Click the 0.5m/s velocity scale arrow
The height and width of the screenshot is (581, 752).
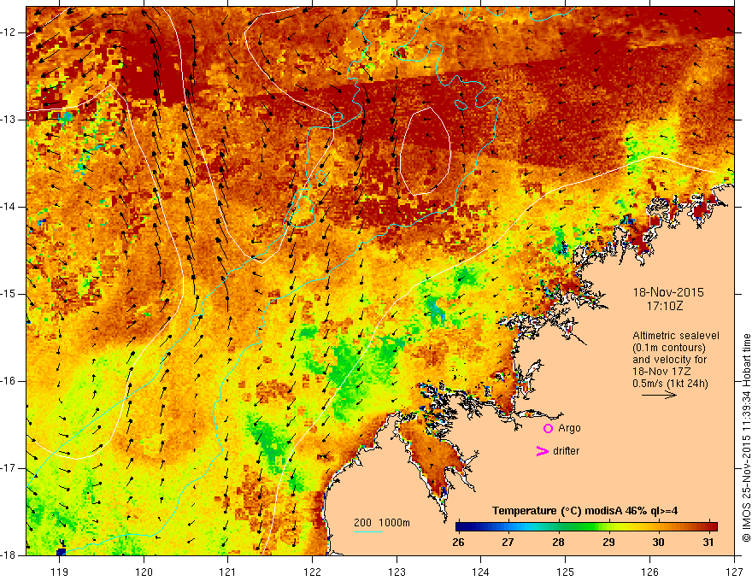(x=659, y=395)
